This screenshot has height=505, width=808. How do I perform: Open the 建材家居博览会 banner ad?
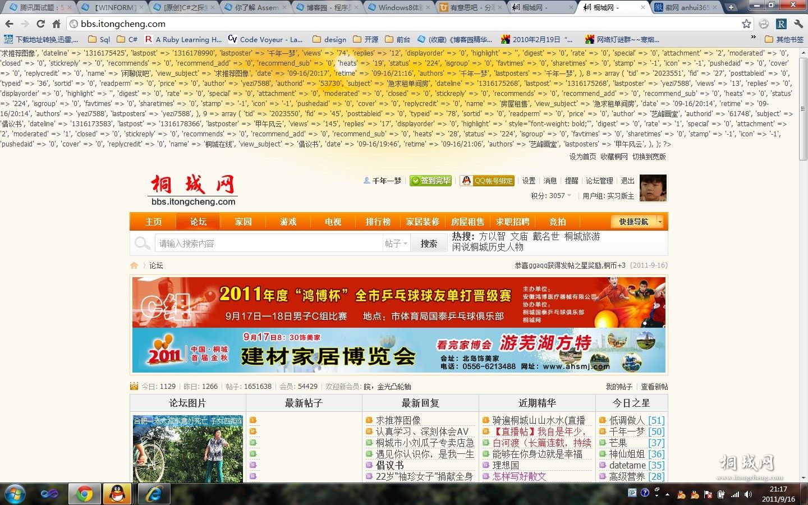click(x=399, y=351)
